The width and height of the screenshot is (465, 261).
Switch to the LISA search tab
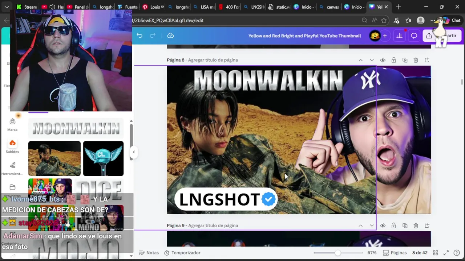[x=205, y=7]
